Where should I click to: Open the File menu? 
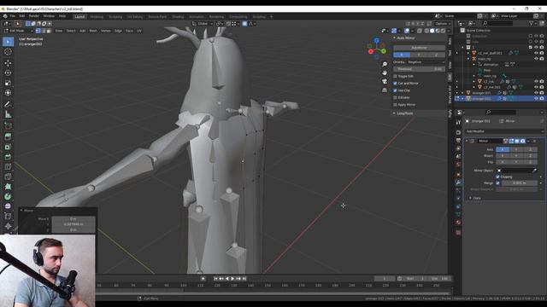(13, 16)
